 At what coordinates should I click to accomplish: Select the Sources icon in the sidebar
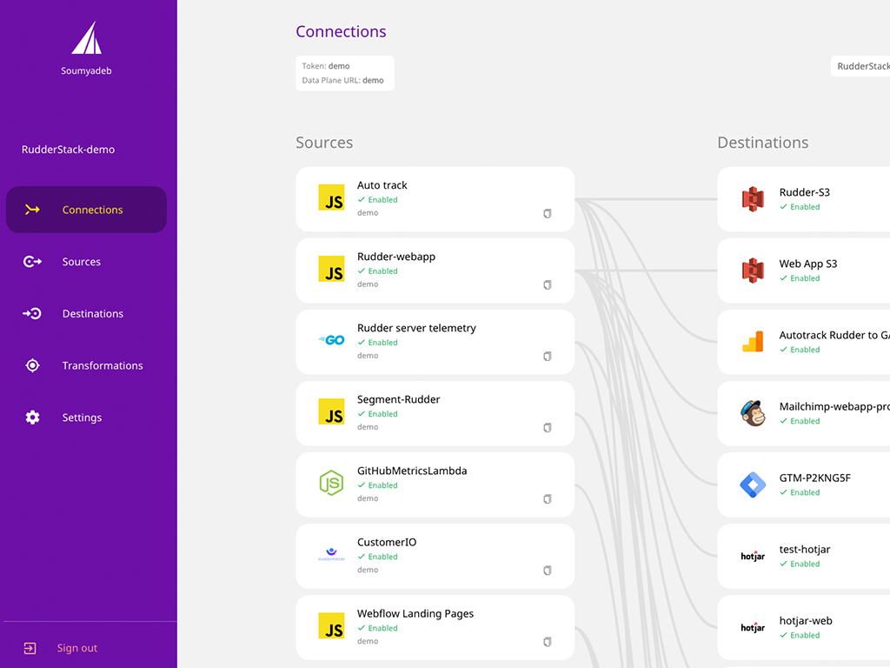coord(32,261)
